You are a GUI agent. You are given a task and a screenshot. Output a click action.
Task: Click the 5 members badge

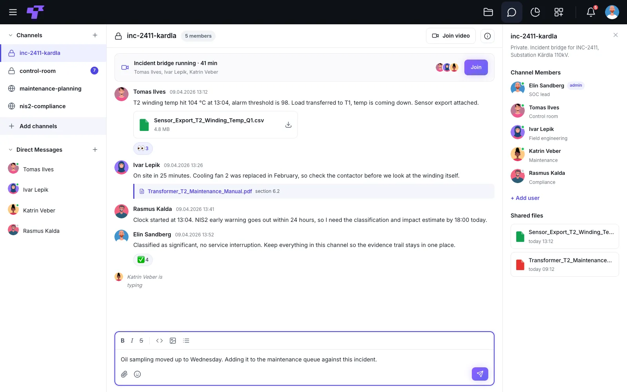click(x=198, y=36)
